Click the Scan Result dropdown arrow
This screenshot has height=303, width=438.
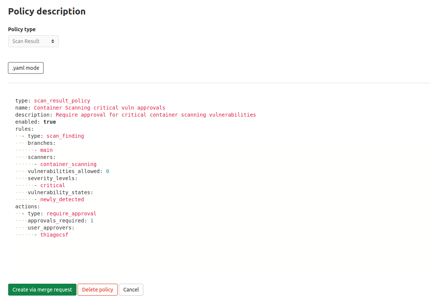[x=53, y=41]
